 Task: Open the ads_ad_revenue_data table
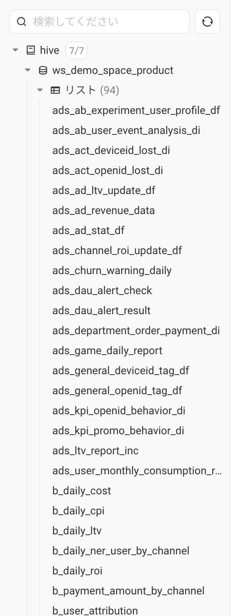tap(104, 211)
